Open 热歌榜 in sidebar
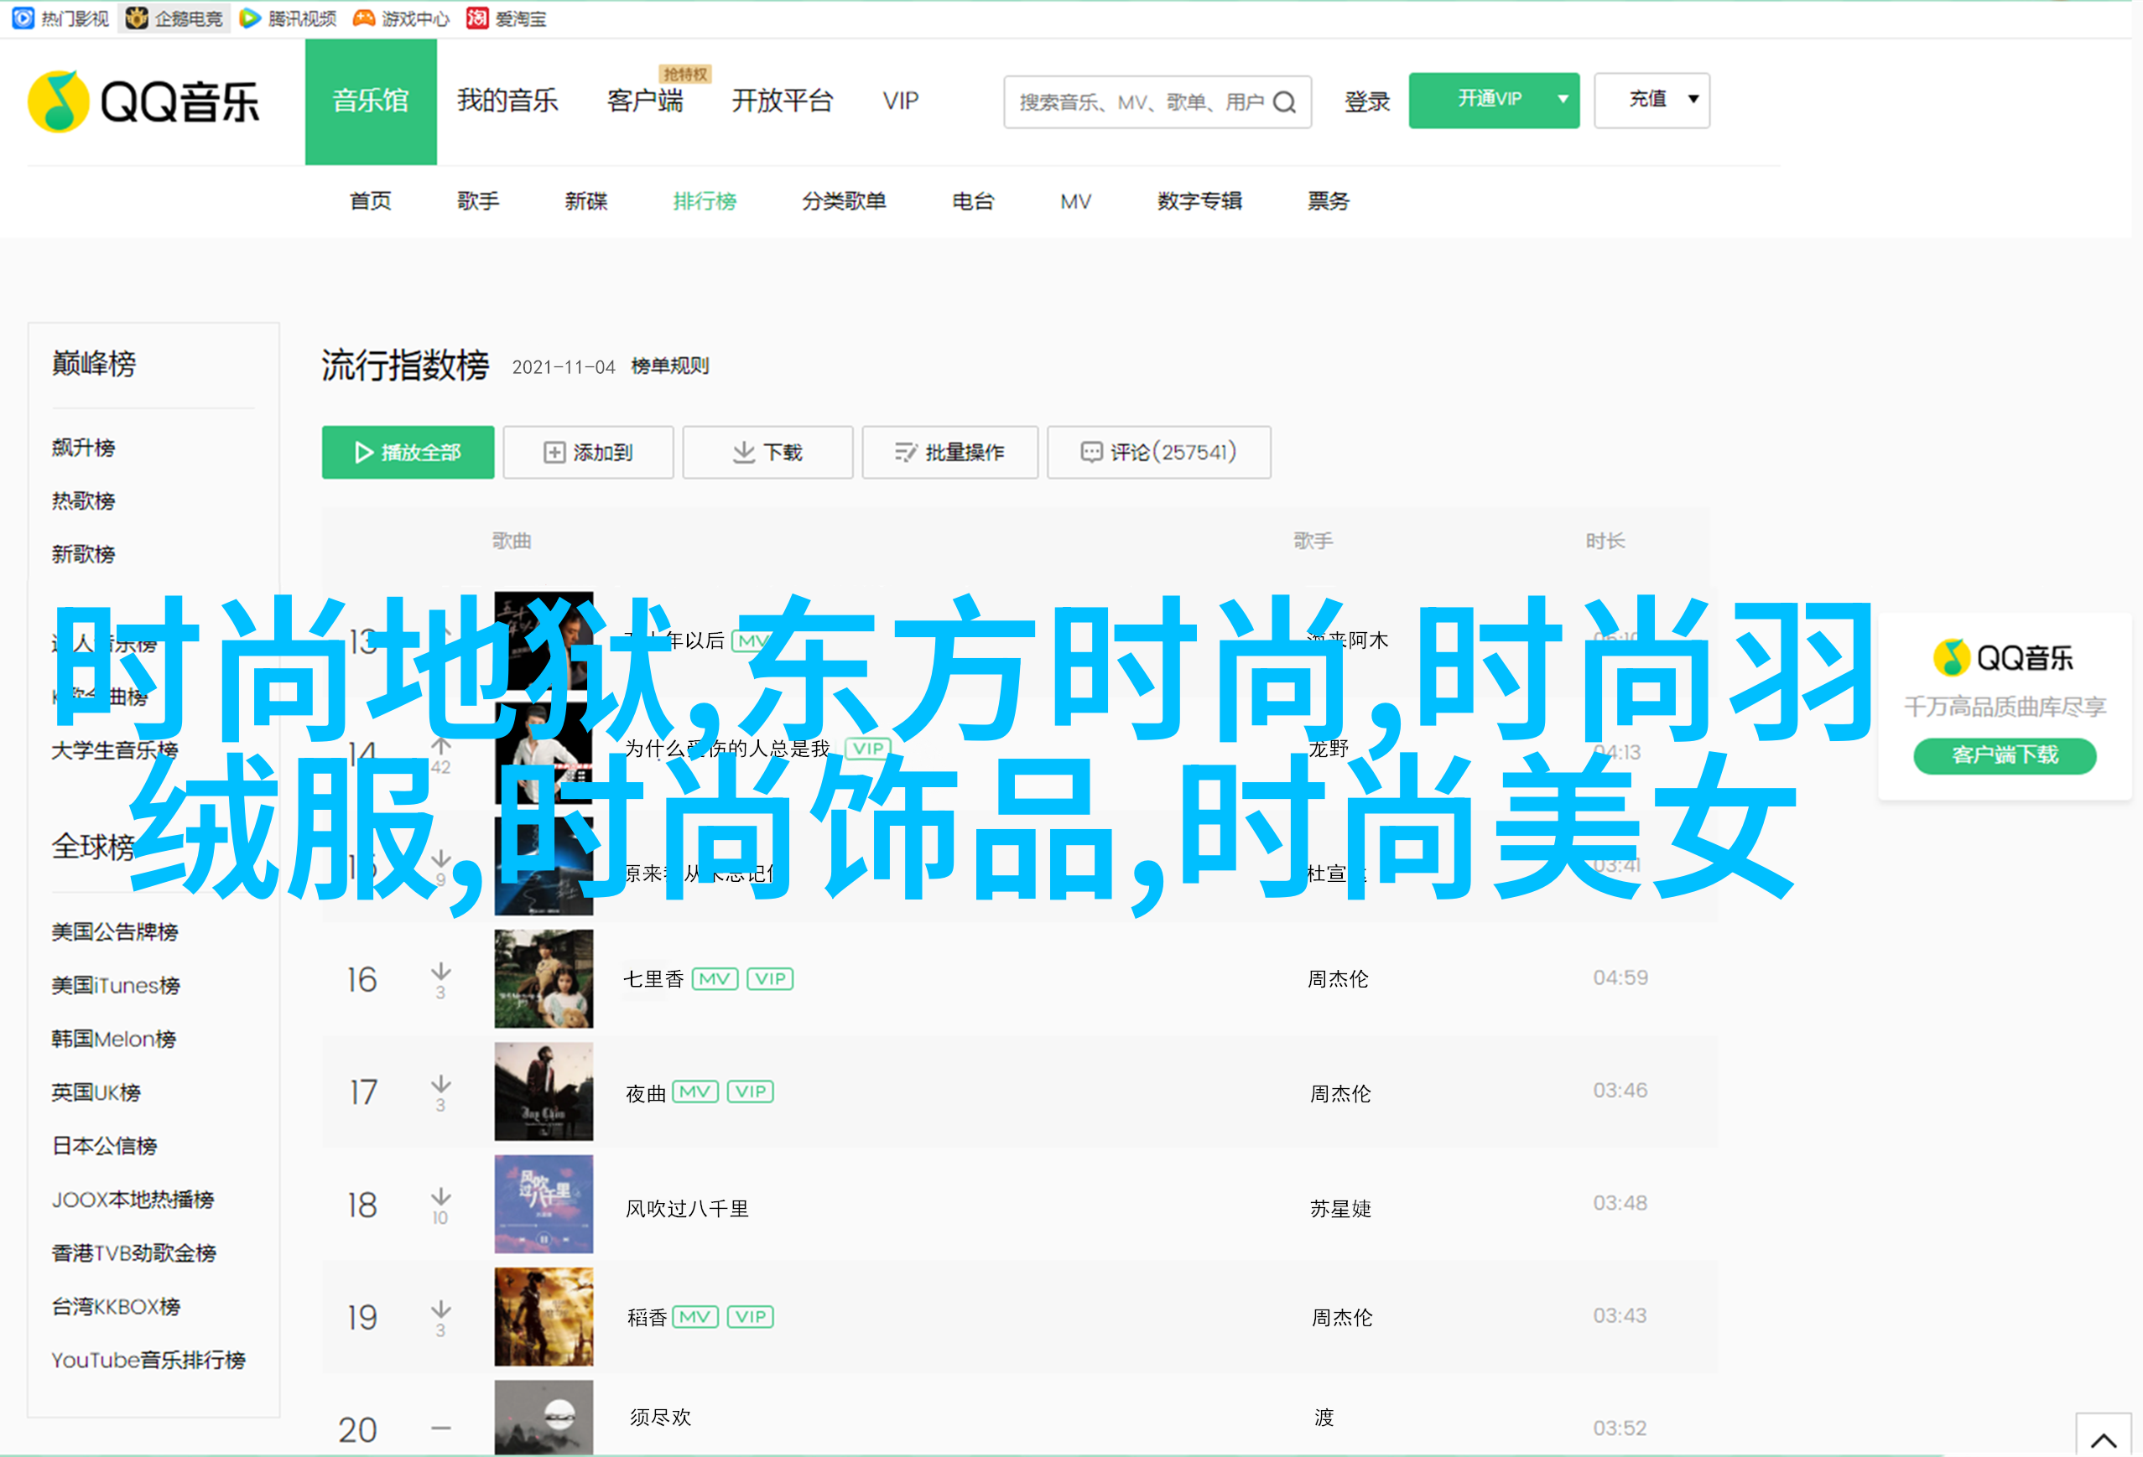 (83, 501)
